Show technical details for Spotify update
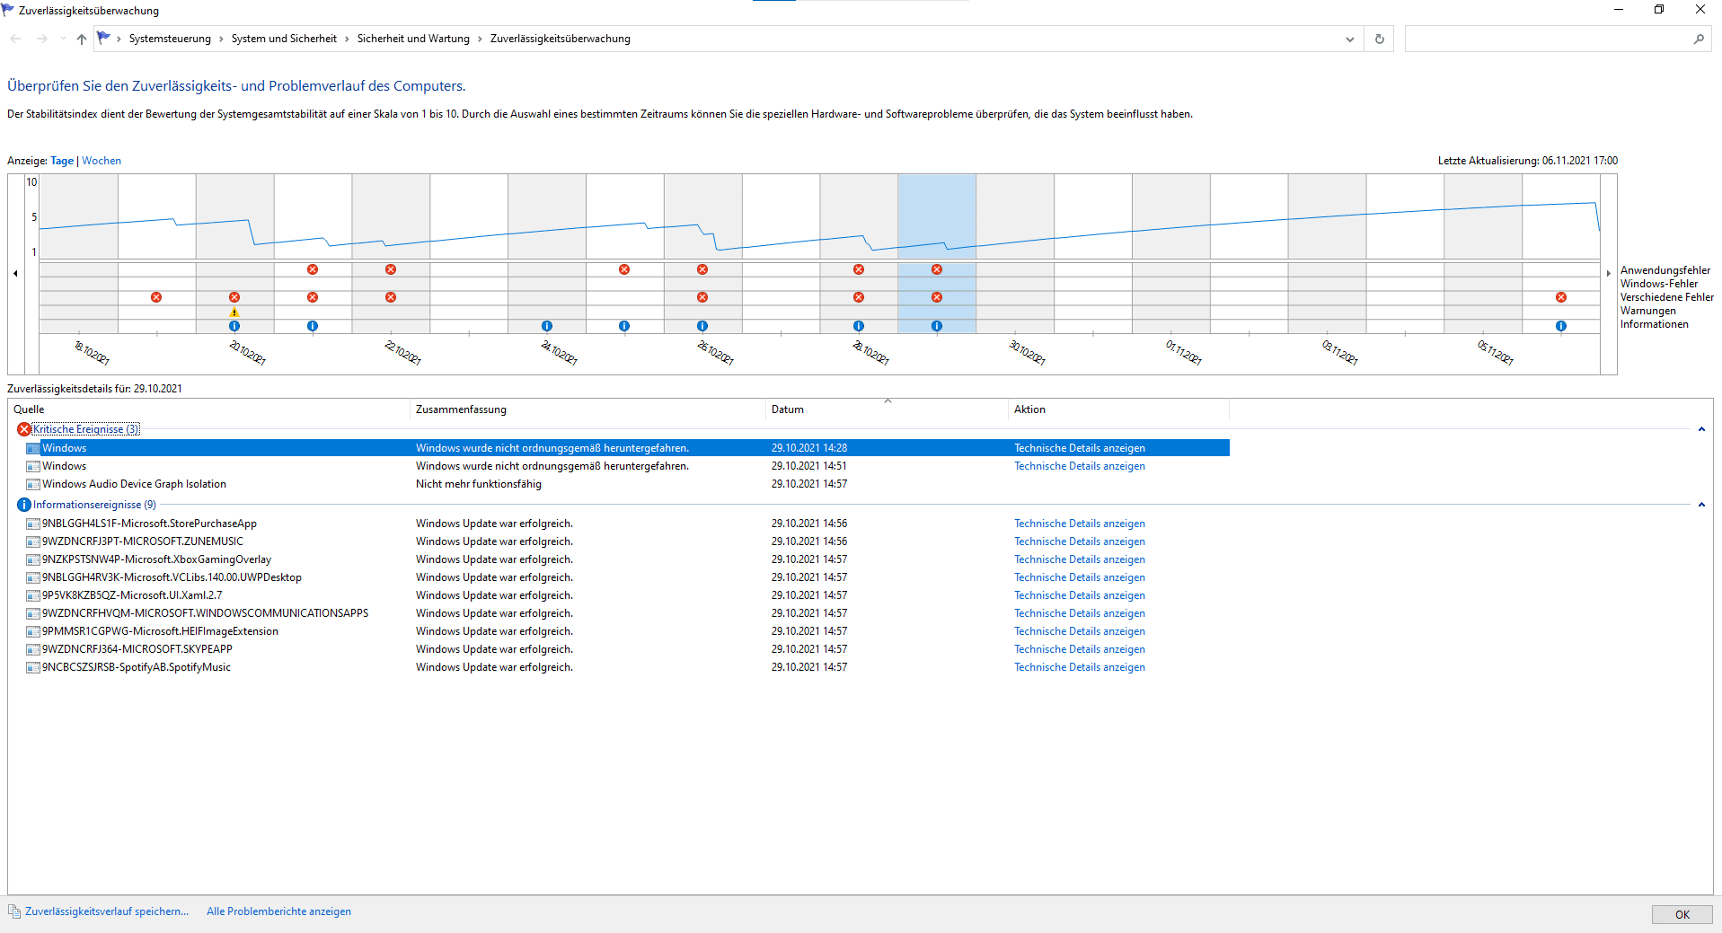This screenshot has width=1722, height=933. coord(1080,667)
